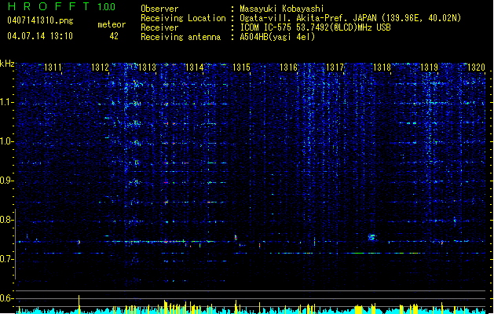Click the 1316 time marker

(288, 67)
